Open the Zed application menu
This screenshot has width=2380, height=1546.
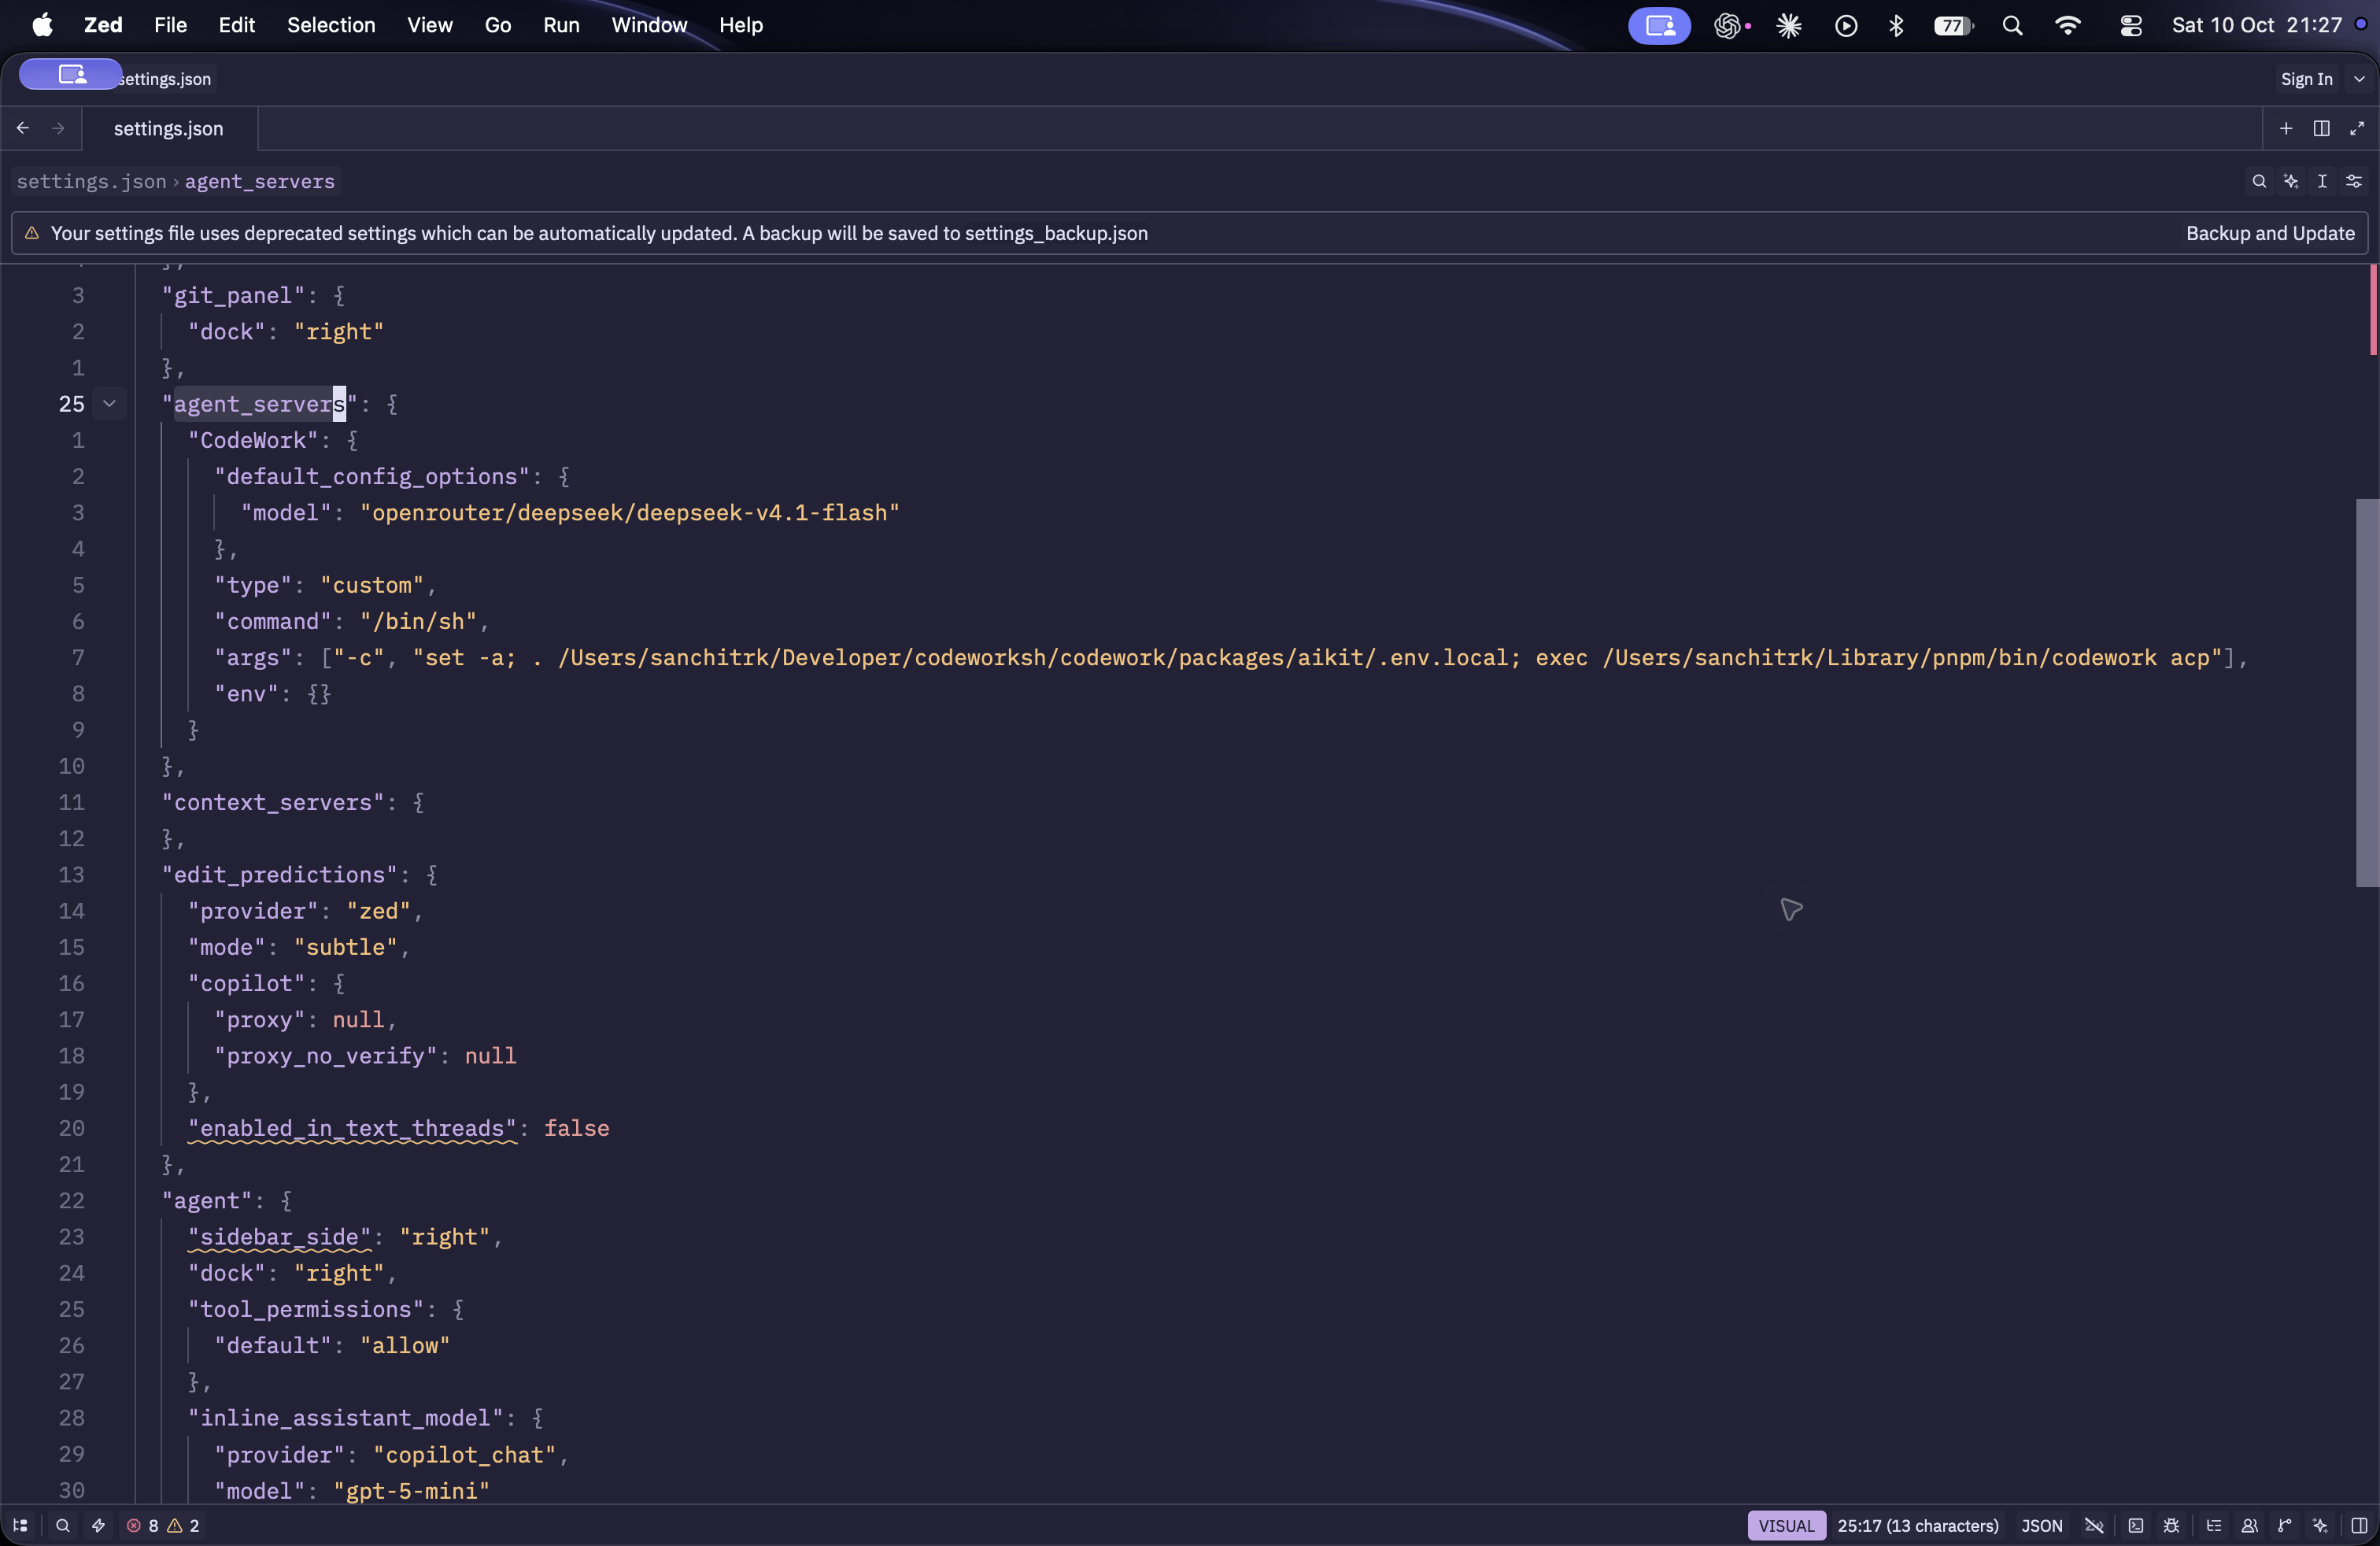point(103,25)
